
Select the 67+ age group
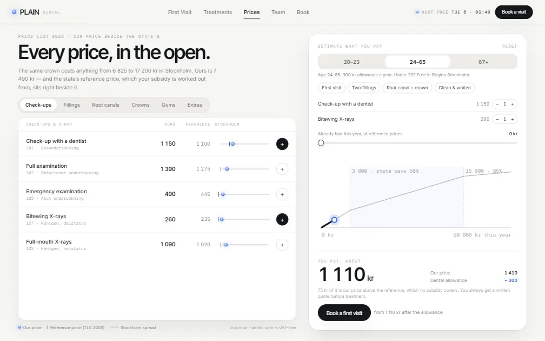(483, 62)
